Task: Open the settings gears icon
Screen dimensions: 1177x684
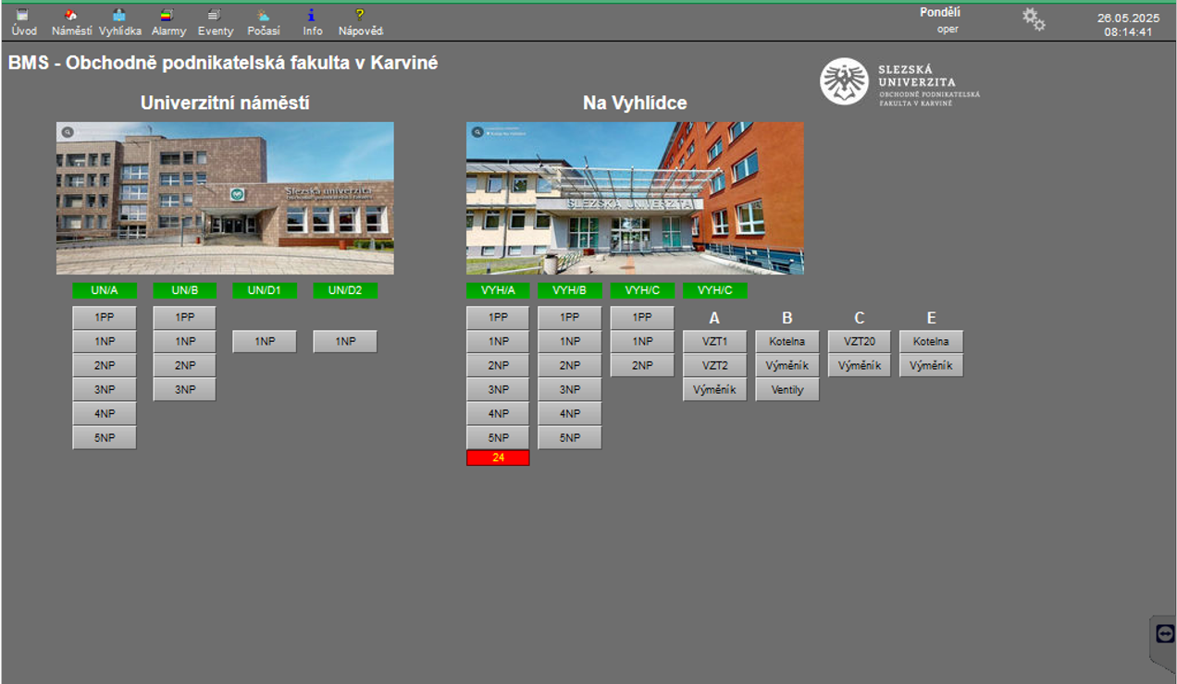Action: 1034,19
